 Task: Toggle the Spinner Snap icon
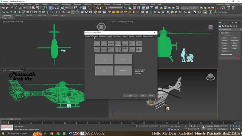tap(101, 8)
